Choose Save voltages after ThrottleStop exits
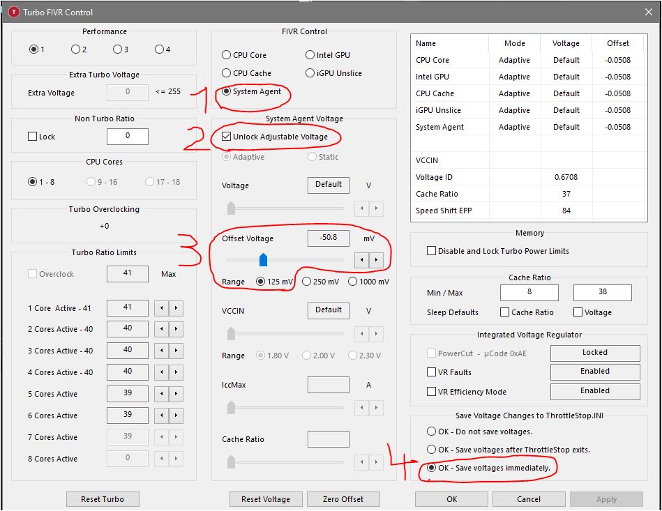Image resolution: width=662 pixels, height=511 pixels. tap(509, 450)
